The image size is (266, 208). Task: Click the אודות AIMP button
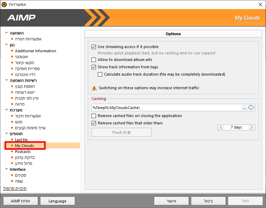21,201
